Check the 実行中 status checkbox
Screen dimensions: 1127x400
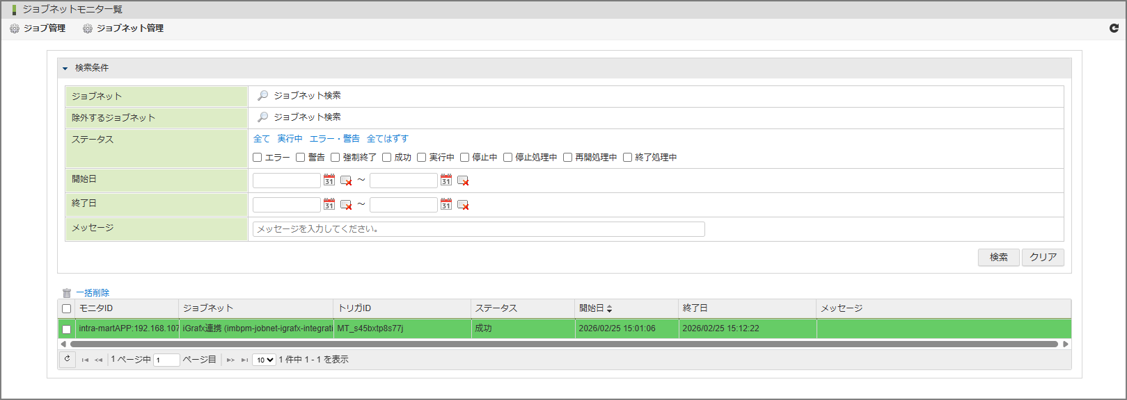422,158
